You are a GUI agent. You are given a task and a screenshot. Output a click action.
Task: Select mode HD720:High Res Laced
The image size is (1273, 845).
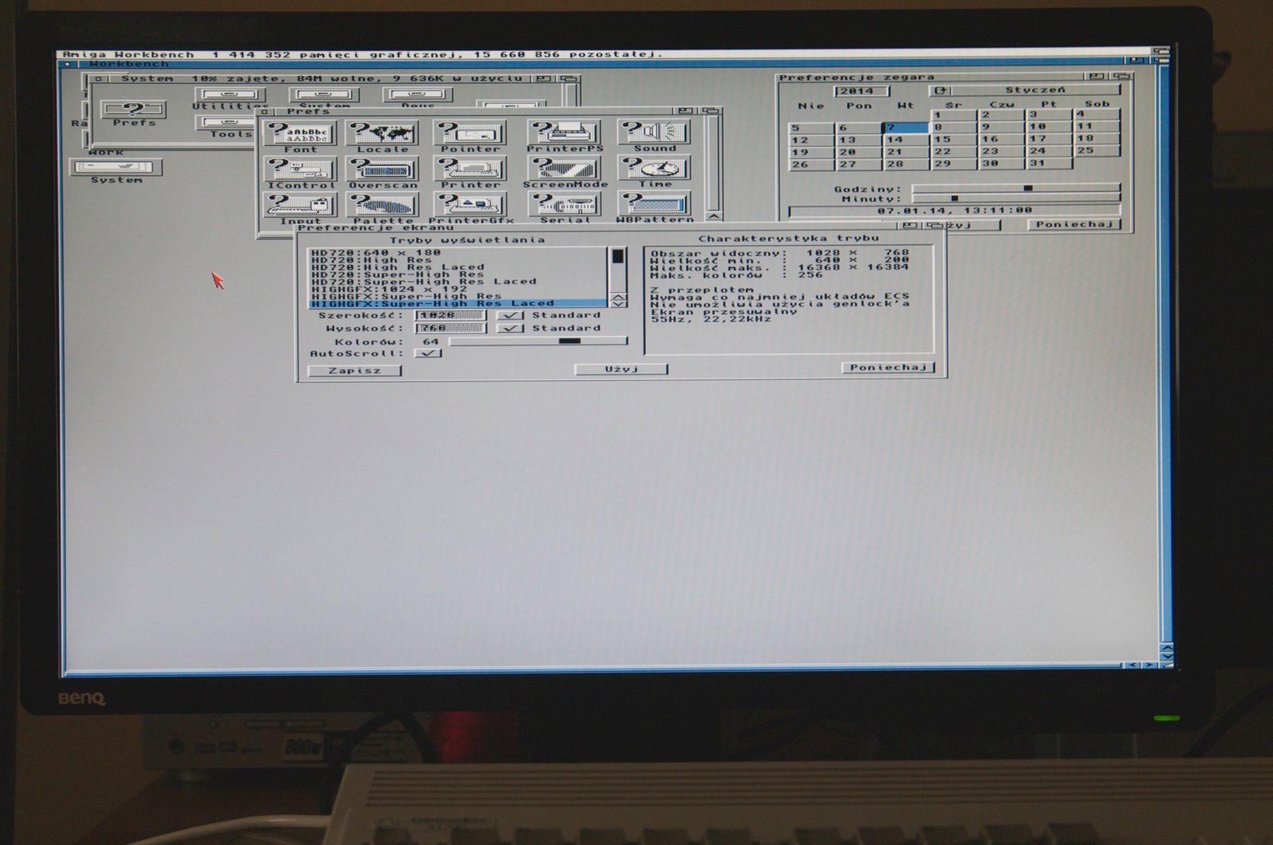point(457,267)
